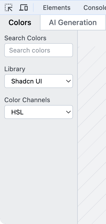Focus the Search colors input field

(x=39, y=50)
